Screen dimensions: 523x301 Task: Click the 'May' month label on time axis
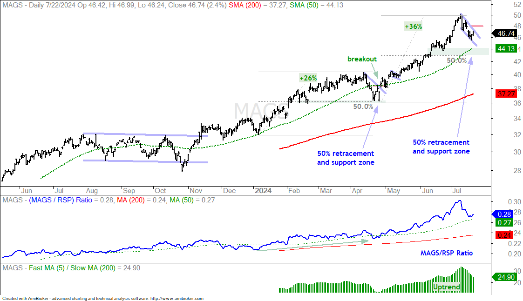coord(393,191)
